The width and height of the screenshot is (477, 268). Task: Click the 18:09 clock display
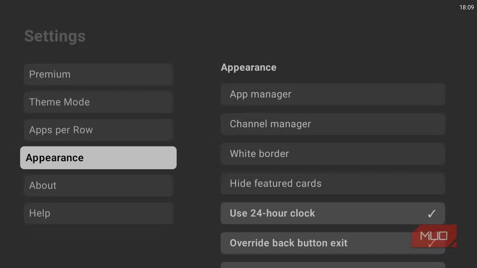[467, 7]
